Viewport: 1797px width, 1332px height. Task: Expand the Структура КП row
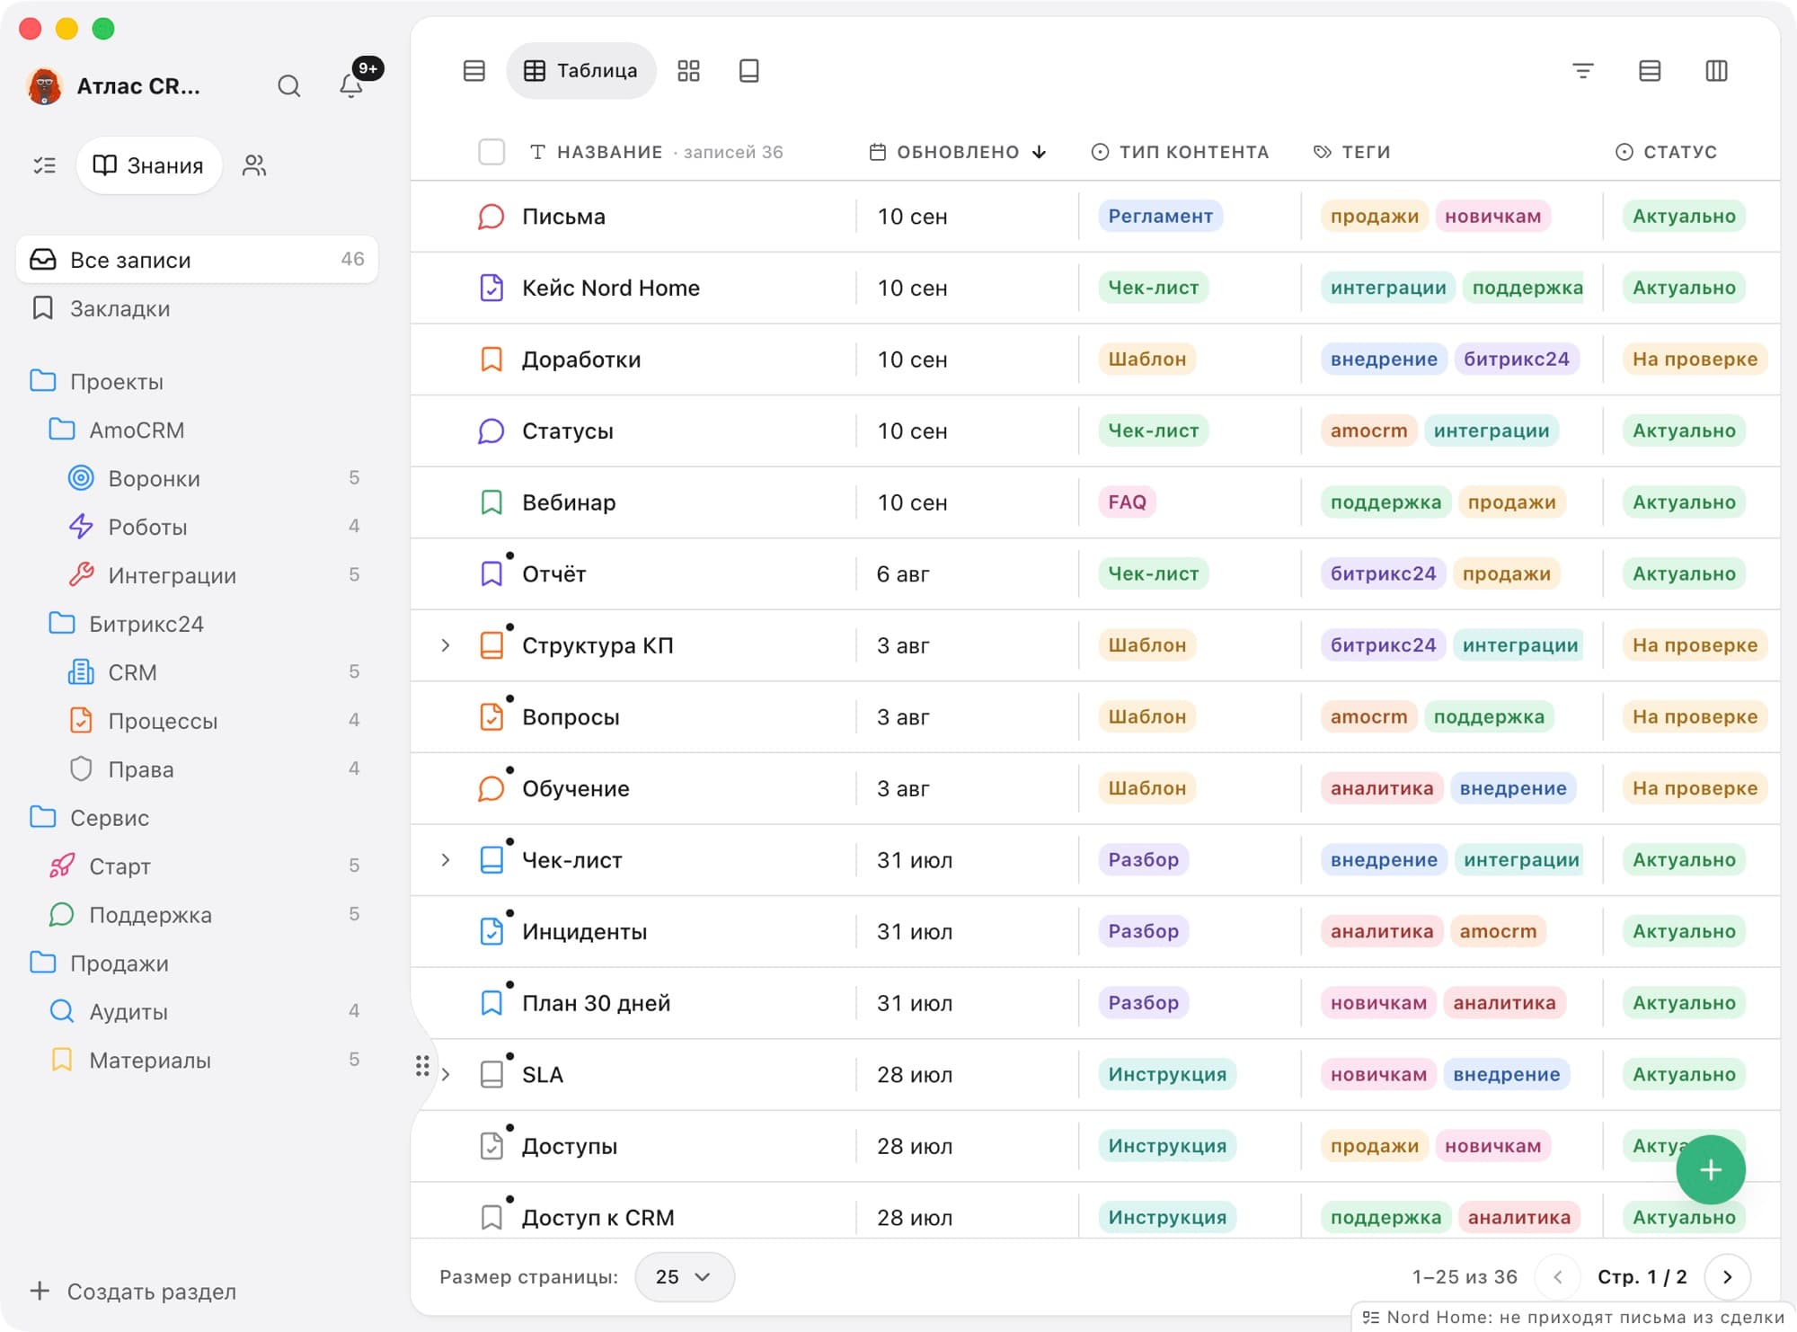tap(446, 645)
